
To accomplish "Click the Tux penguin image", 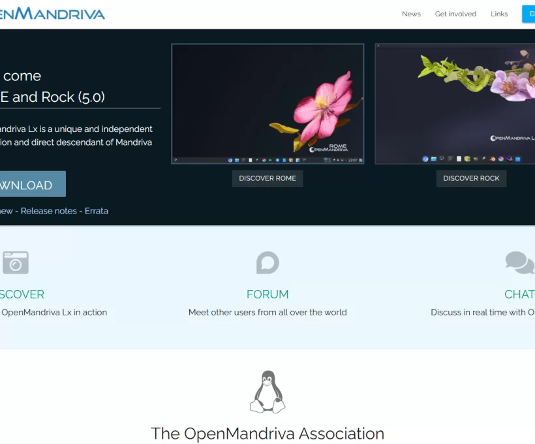I will 267,392.
